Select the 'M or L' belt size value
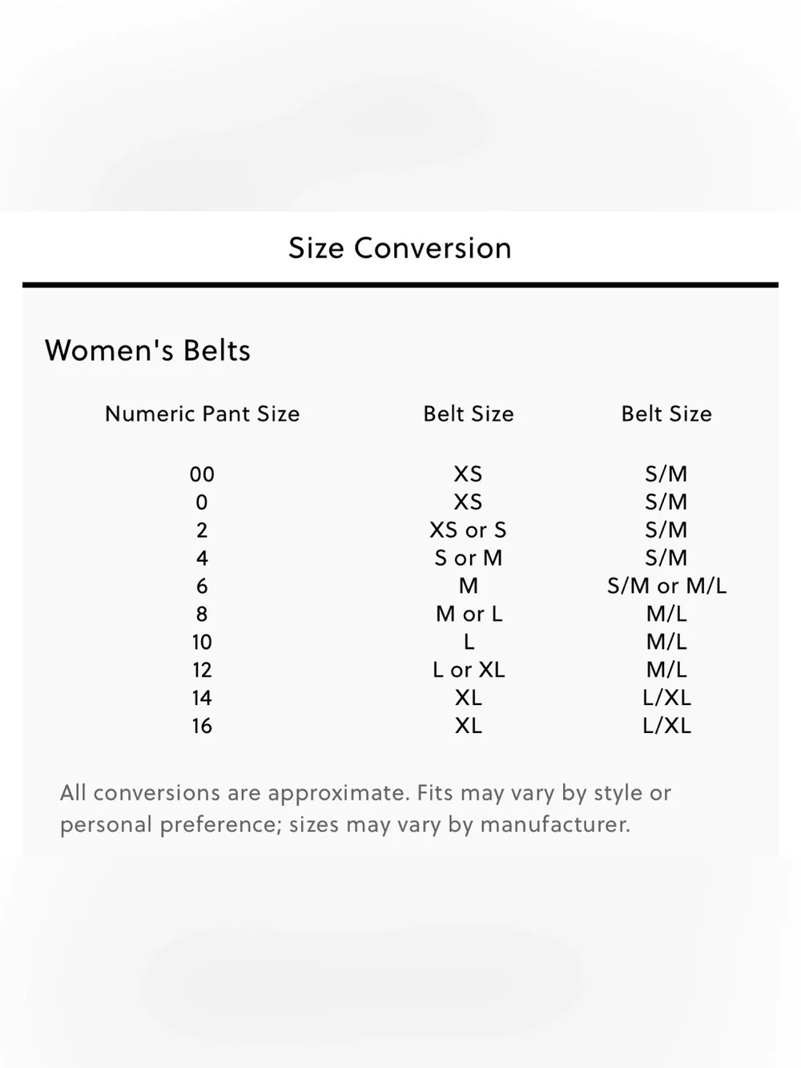Image resolution: width=801 pixels, height=1068 pixels. point(469,615)
